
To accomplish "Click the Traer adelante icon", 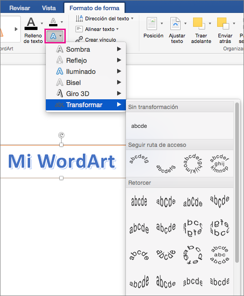I will [x=199, y=24].
